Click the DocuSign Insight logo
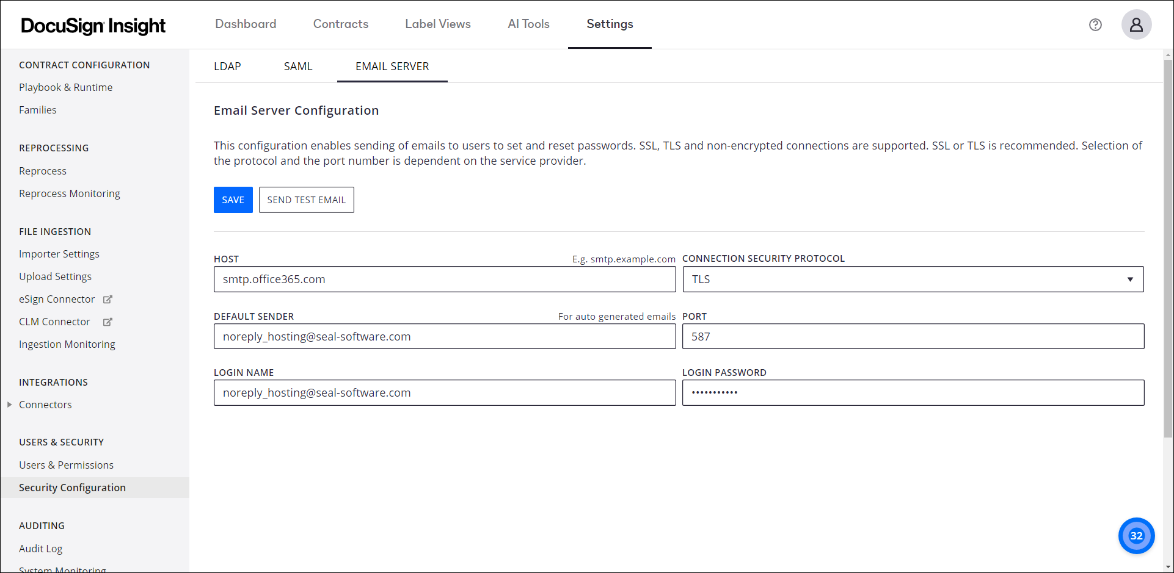The image size is (1174, 573). 93,25
